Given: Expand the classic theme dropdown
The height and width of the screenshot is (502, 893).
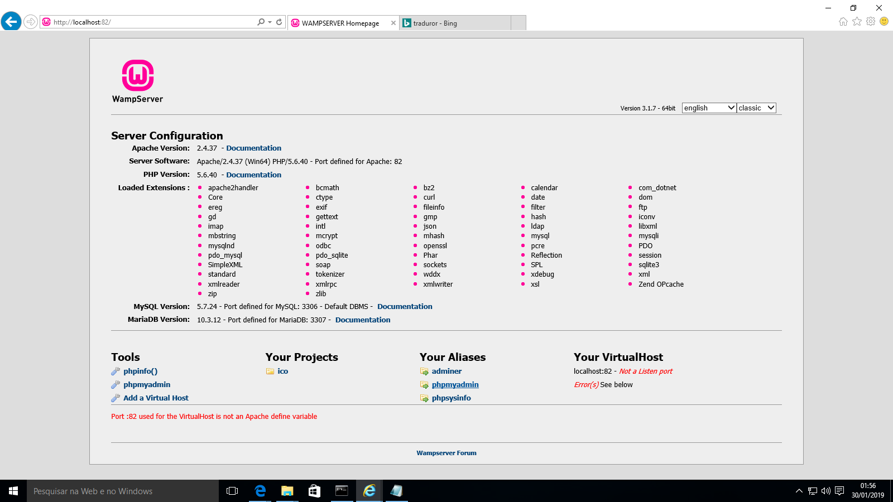Looking at the screenshot, I should (x=756, y=108).
